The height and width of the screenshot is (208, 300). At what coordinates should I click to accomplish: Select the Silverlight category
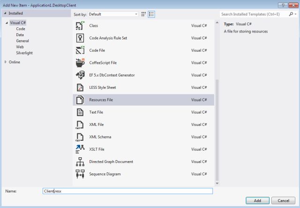24,53
